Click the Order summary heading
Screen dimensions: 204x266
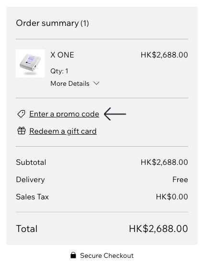pyautogui.click(x=52, y=23)
